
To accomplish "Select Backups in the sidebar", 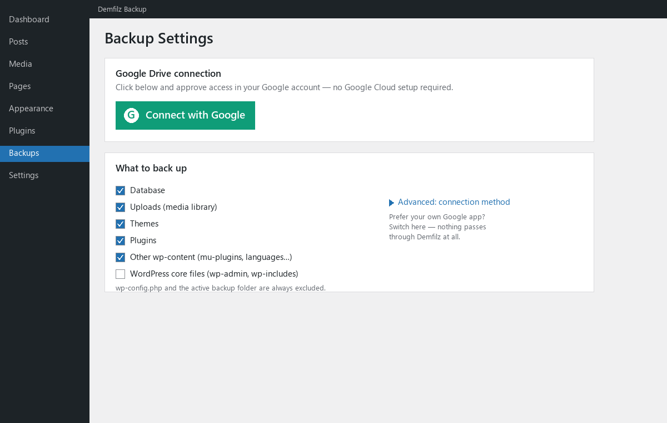I will [44, 154].
